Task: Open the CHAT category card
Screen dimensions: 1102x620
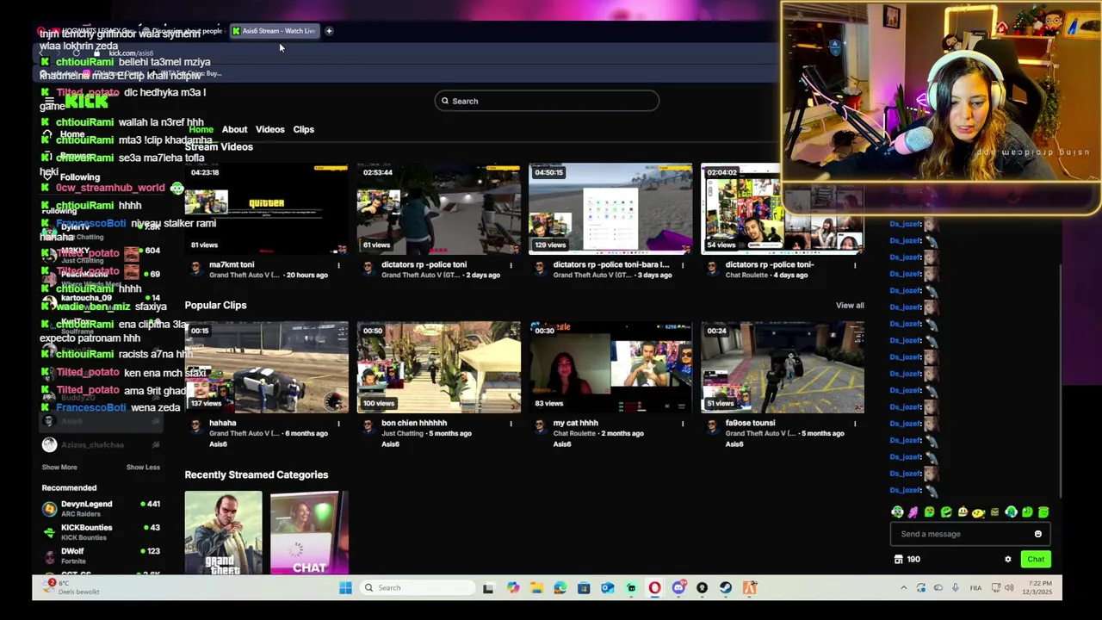Action: coord(309,532)
